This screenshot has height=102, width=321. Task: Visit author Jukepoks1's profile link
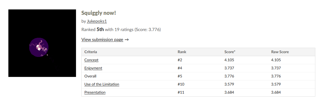[97, 21]
